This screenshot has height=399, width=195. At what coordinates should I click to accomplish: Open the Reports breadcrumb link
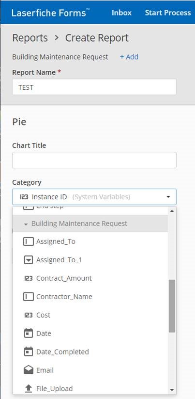point(30,38)
